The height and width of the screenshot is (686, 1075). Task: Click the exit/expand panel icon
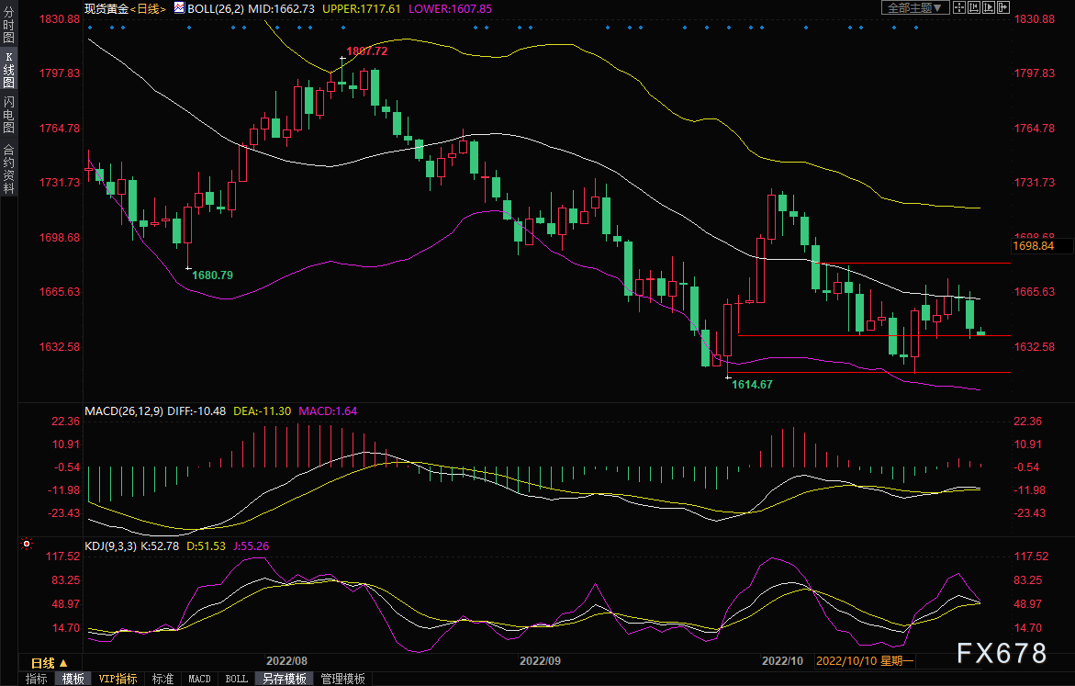click(1003, 7)
